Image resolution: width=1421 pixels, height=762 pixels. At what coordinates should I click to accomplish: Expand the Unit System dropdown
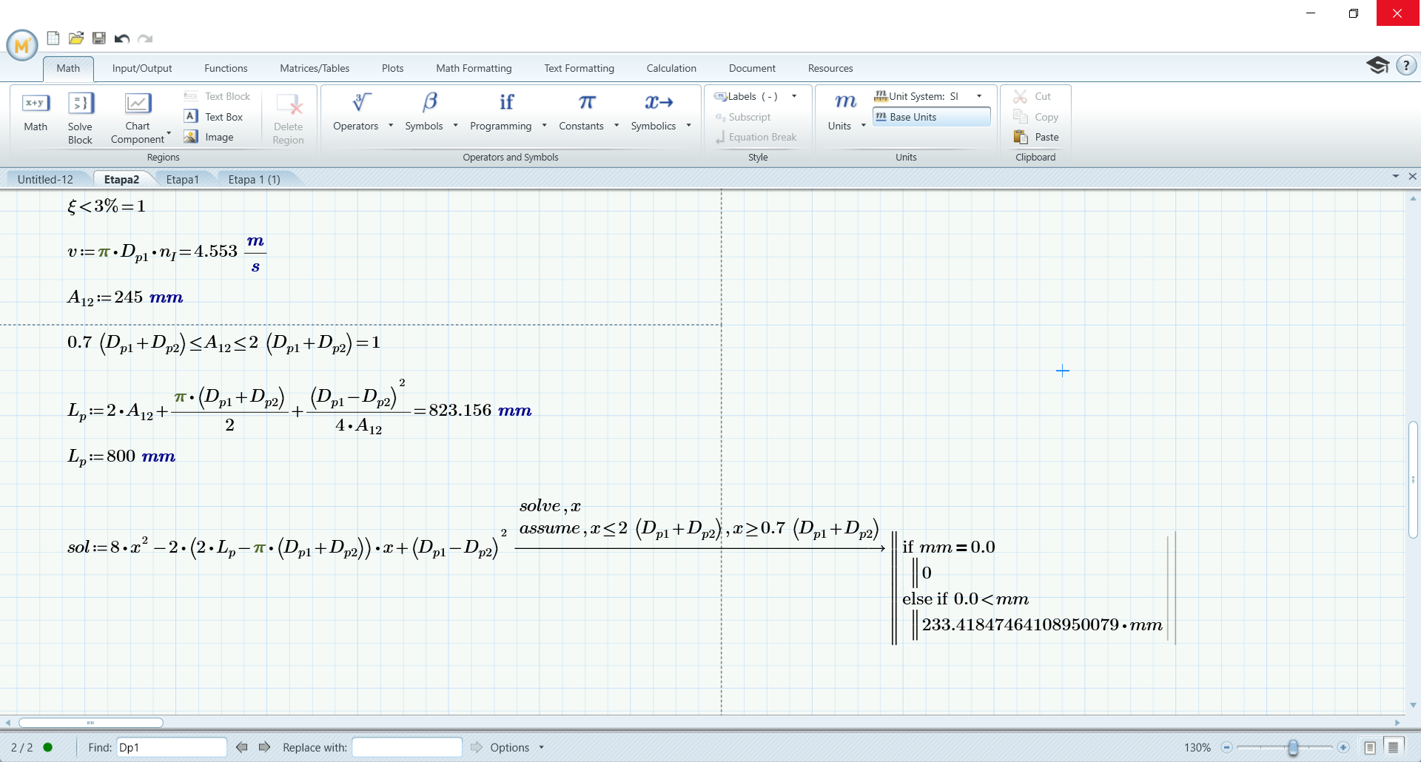pyautogui.click(x=979, y=96)
